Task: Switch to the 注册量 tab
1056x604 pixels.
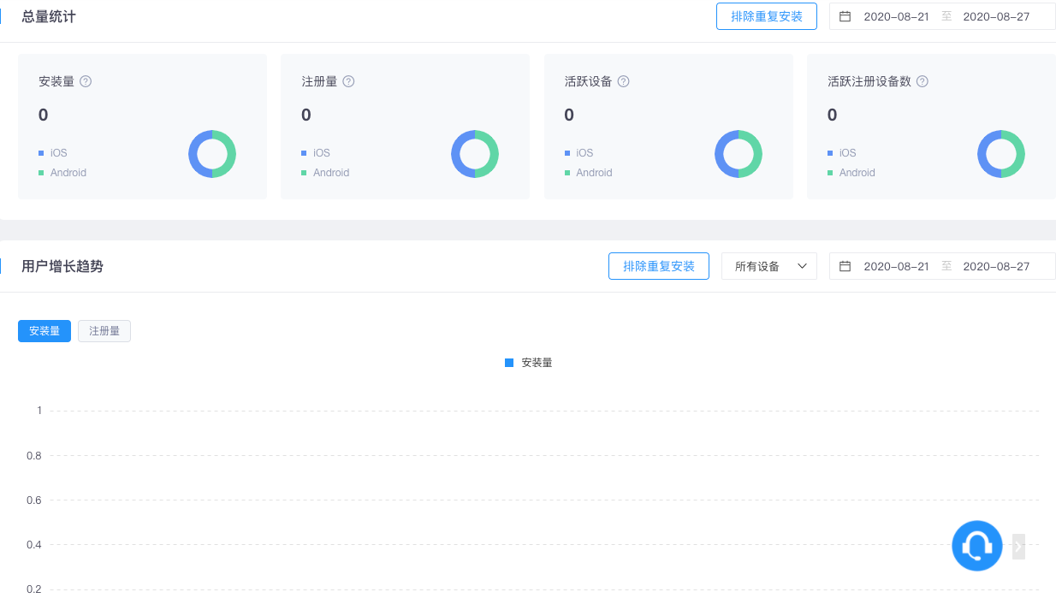Action: click(x=104, y=330)
